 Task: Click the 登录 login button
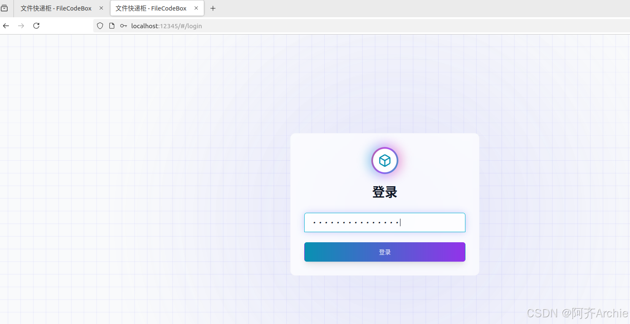pos(384,252)
